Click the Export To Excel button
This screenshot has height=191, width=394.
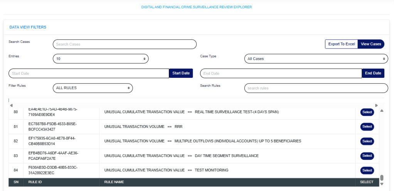341,44
